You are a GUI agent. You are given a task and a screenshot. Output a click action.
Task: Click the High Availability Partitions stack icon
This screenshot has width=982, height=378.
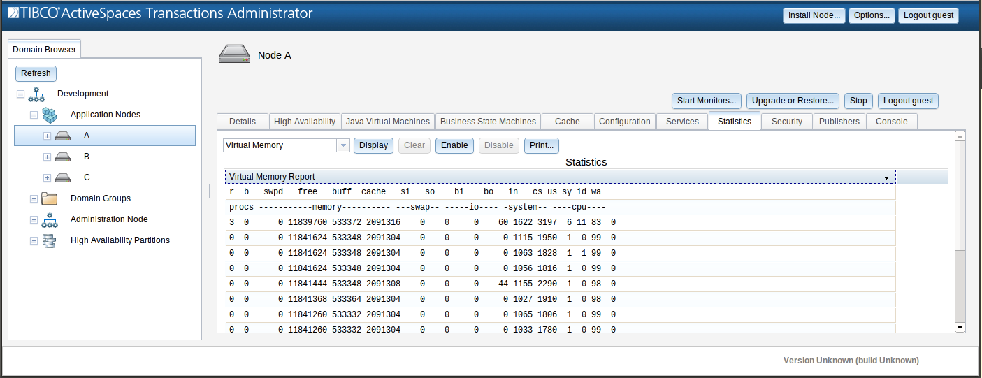[x=50, y=240]
